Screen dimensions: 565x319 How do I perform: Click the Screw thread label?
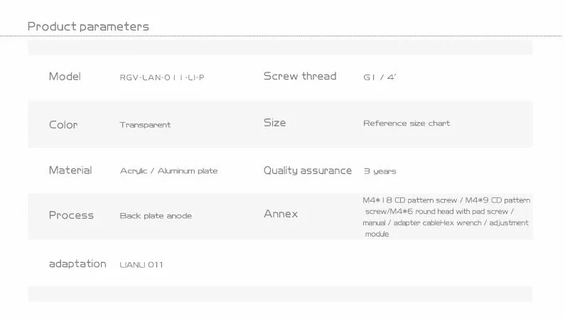click(299, 77)
